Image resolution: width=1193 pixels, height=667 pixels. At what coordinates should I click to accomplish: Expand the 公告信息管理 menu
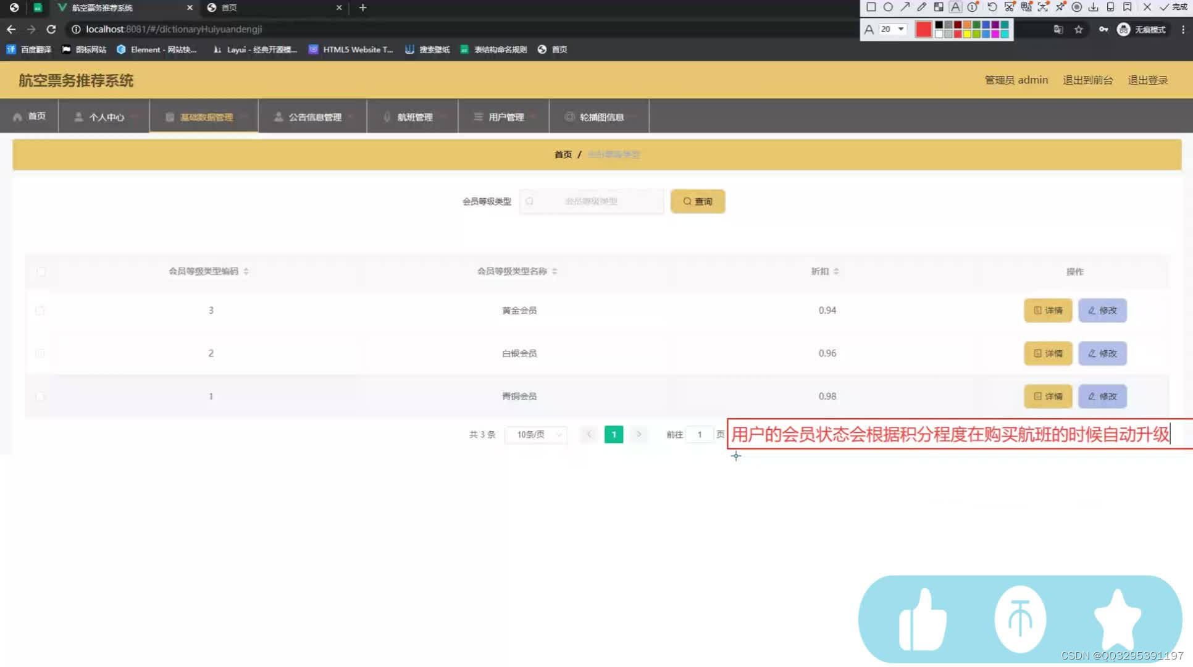coord(312,117)
